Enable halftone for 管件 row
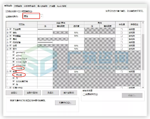This screenshot has width=150, height=119. (x=122, y=49)
